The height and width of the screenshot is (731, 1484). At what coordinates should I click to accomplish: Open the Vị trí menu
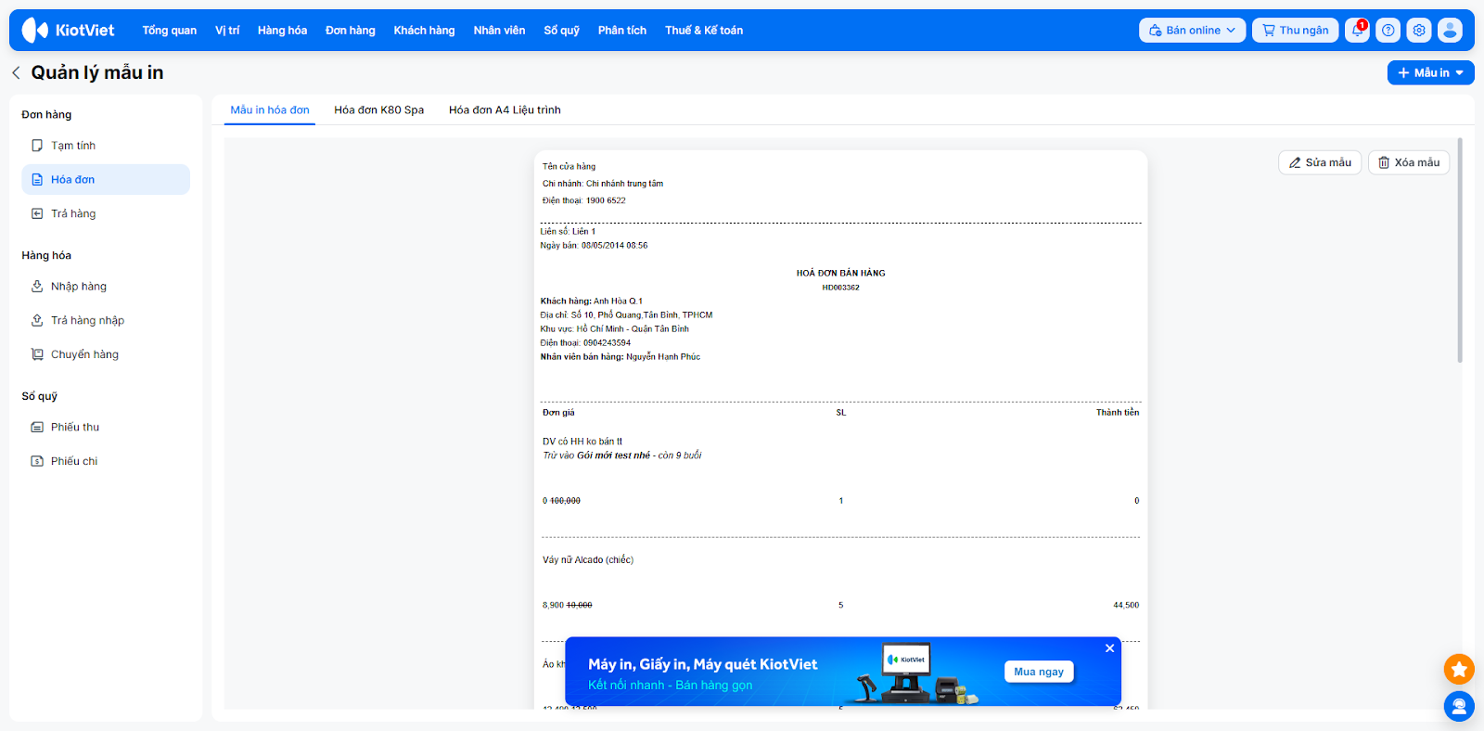tap(227, 31)
